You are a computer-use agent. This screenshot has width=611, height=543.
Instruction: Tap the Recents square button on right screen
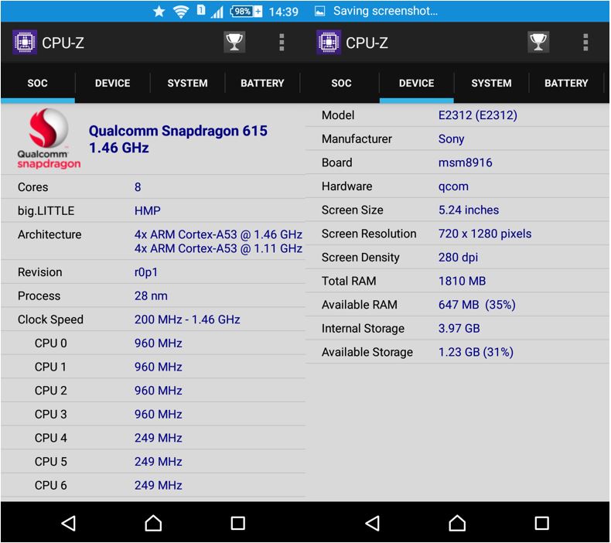[x=541, y=523]
